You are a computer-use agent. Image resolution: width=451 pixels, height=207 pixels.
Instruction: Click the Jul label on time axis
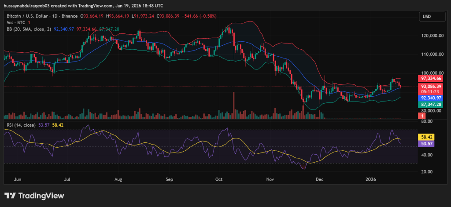(67, 179)
